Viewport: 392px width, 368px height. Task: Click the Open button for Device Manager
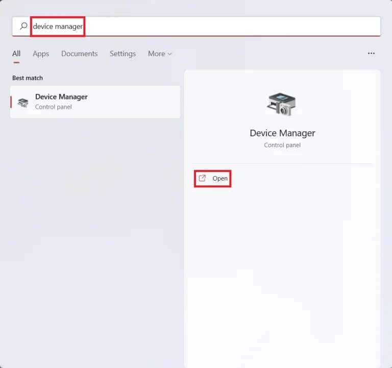tap(213, 179)
